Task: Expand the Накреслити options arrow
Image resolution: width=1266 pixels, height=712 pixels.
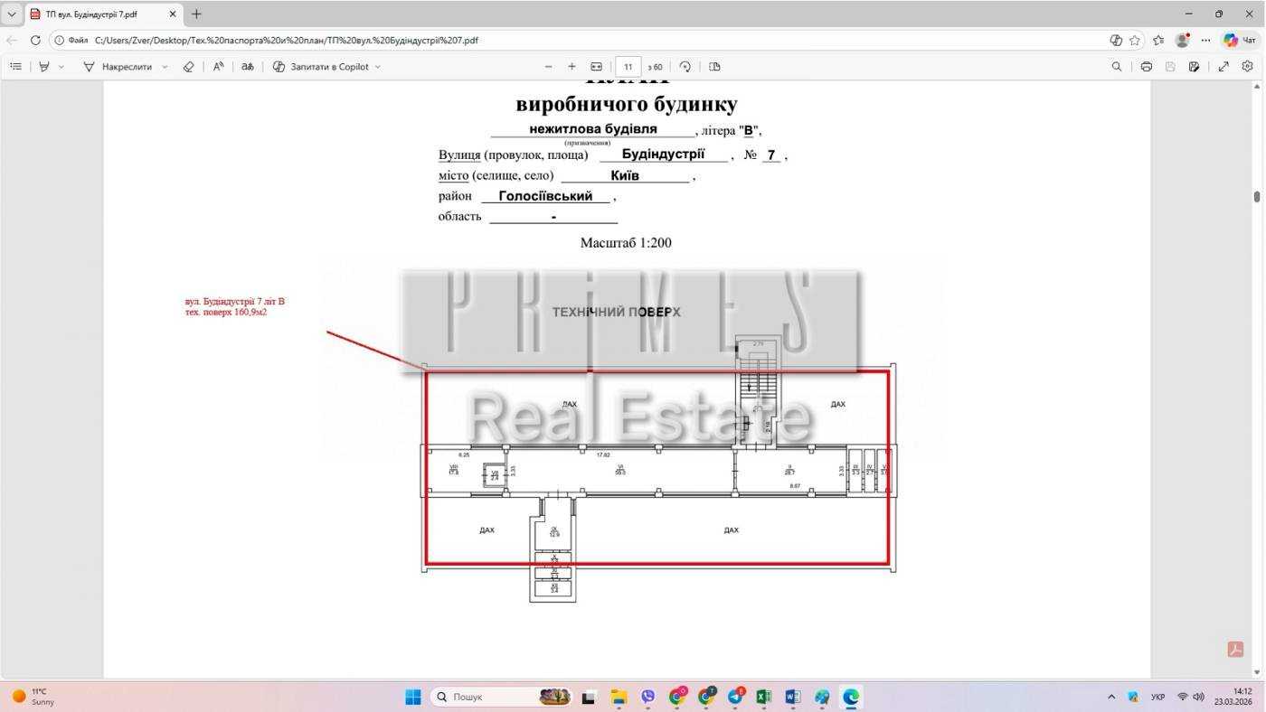Action: pos(165,67)
